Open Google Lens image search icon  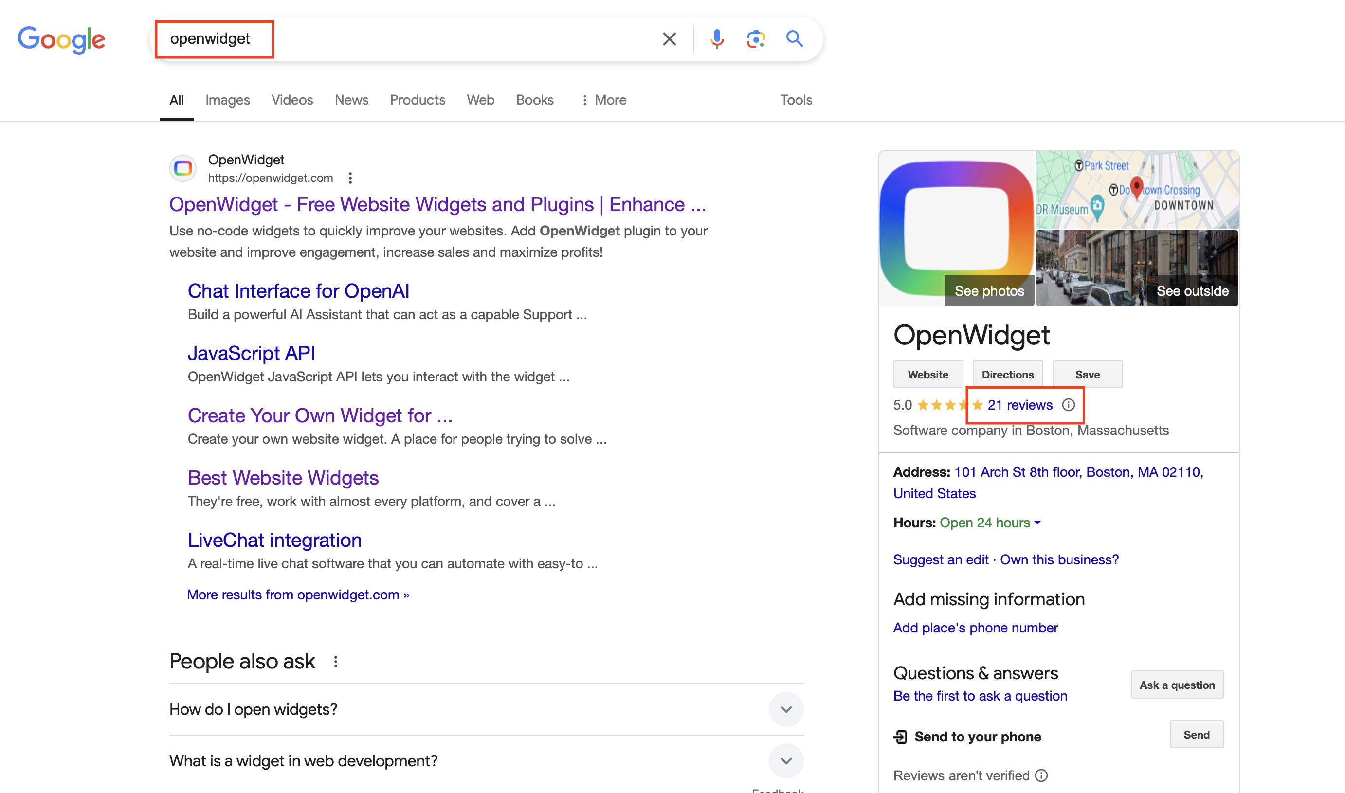coord(756,39)
